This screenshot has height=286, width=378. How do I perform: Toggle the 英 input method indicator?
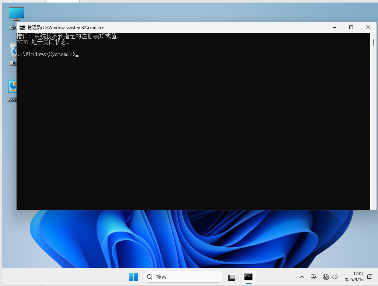[314, 277]
